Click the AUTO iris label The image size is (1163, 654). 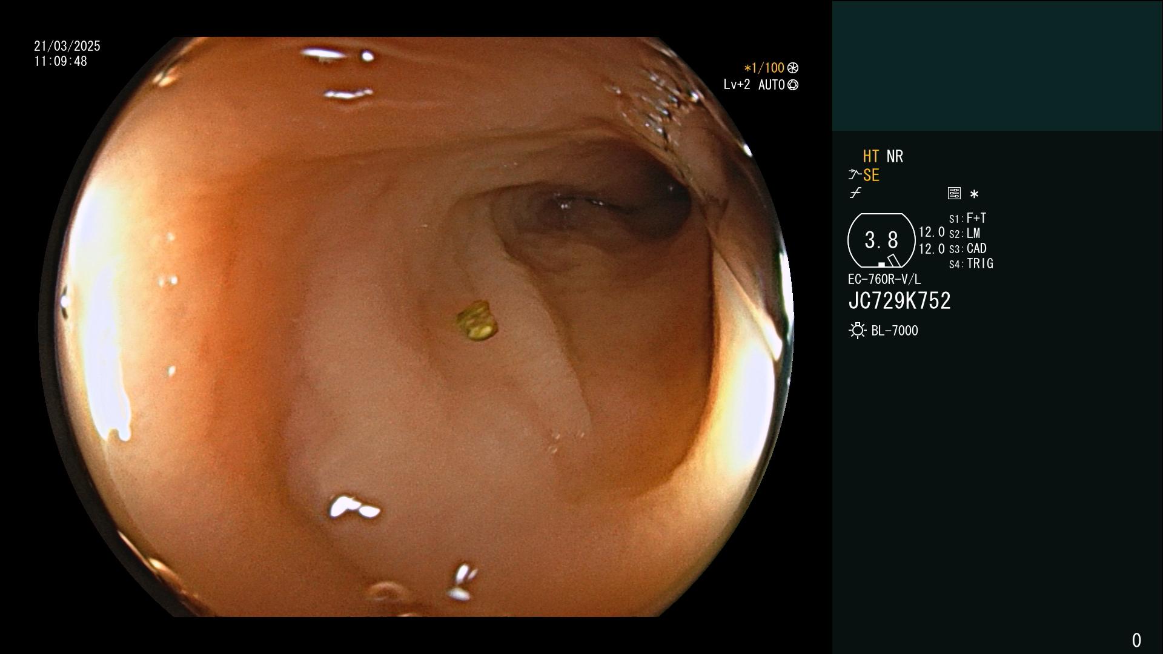pyautogui.click(x=771, y=85)
